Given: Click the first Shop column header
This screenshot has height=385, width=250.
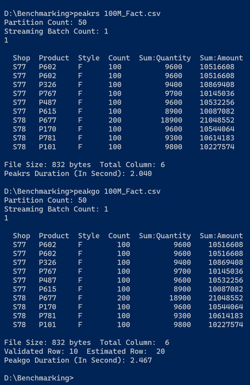Looking at the screenshot, I should [22, 58].
